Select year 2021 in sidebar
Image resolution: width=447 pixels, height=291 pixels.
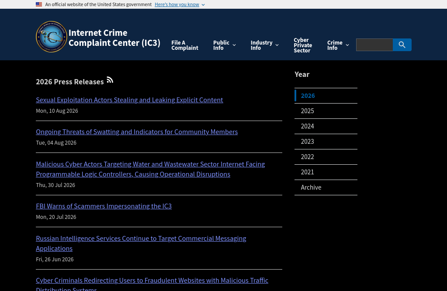coord(326,172)
